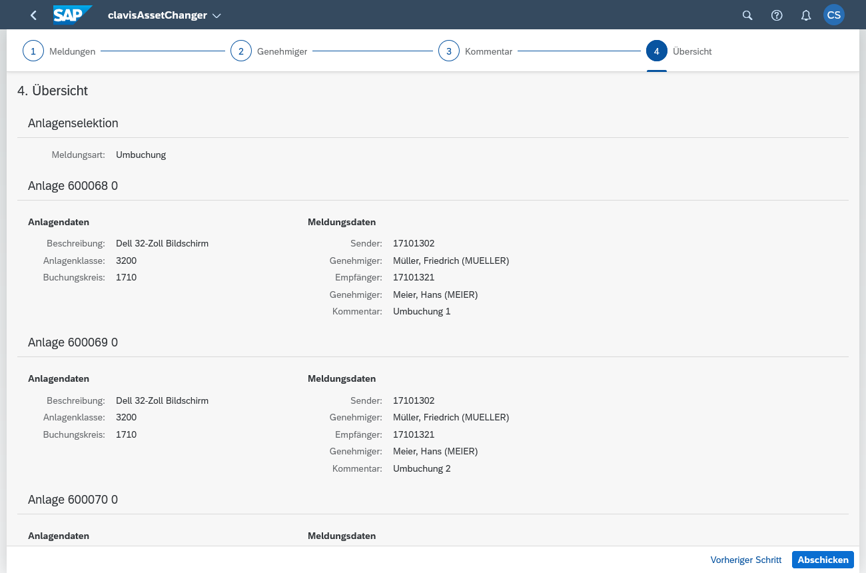
Task: Click the Anlagenselektion section title
Action: pos(73,123)
